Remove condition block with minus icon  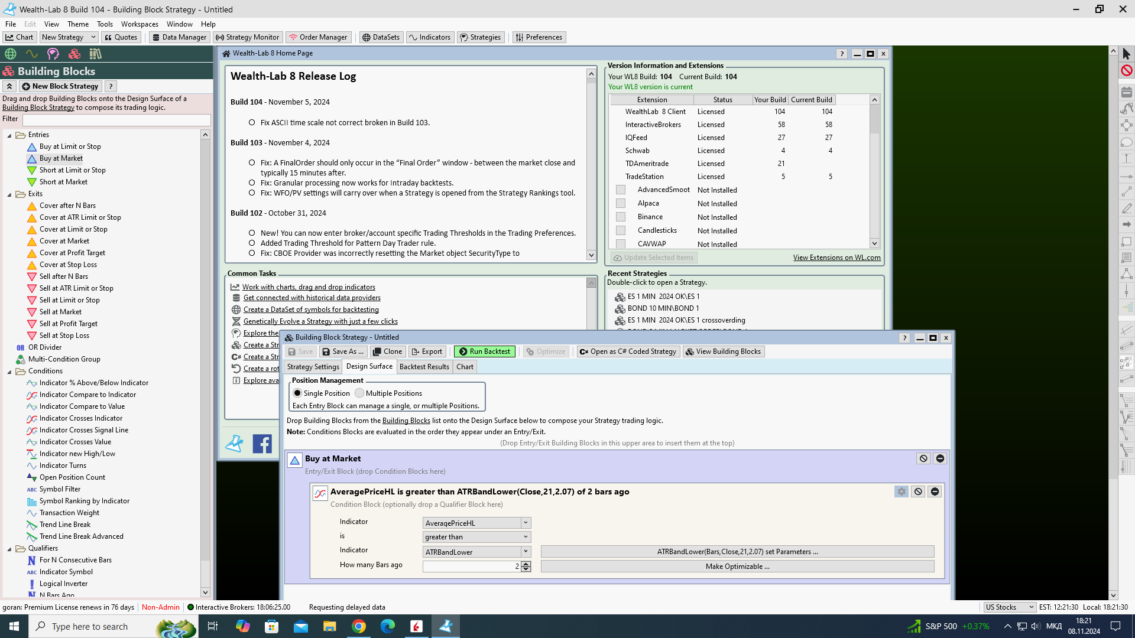(935, 491)
